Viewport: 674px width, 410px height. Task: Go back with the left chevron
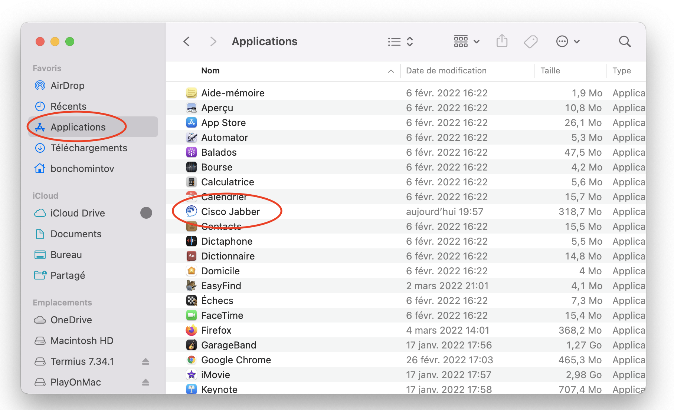point(187,42)
